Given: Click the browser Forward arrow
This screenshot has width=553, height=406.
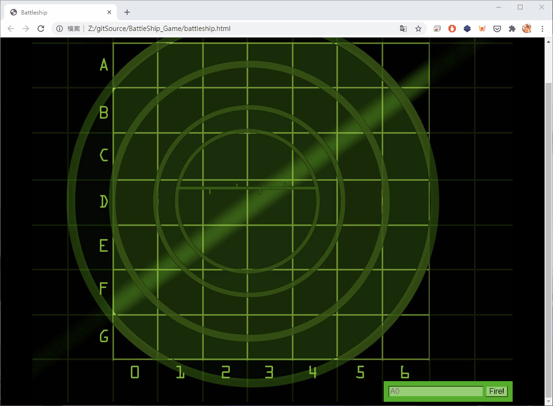Looking at the screenshot, I should point(26,29).
